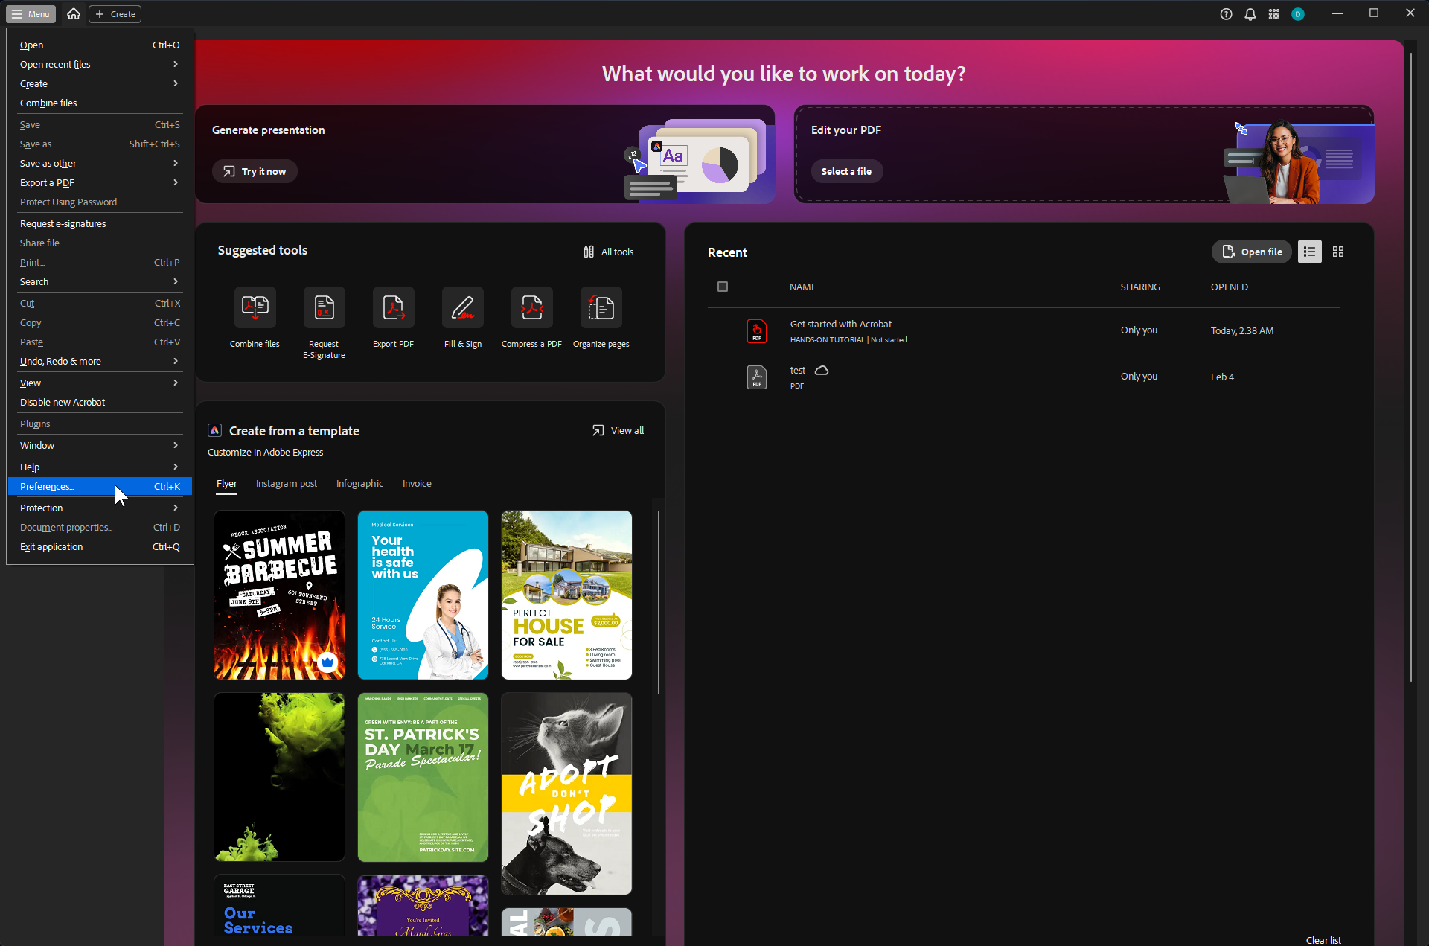Screen dimensions: 1429x946
Task: Open the notifications bell
Action: 1250,14
